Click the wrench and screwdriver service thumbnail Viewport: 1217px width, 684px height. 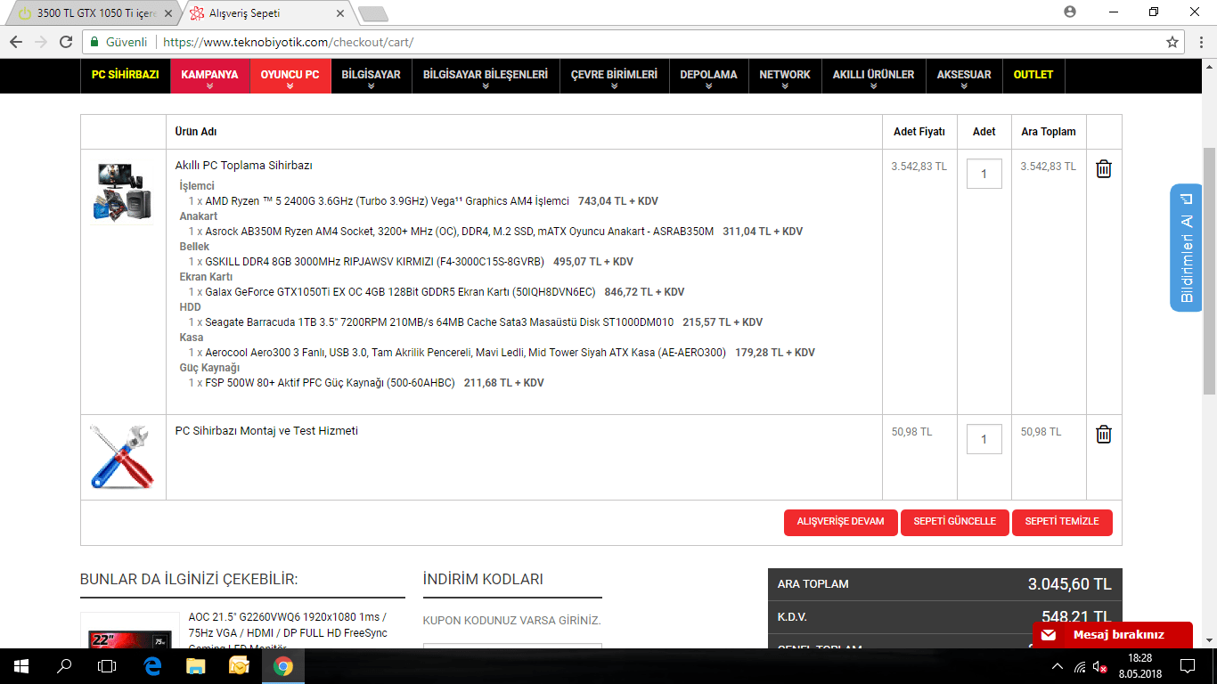123,458
